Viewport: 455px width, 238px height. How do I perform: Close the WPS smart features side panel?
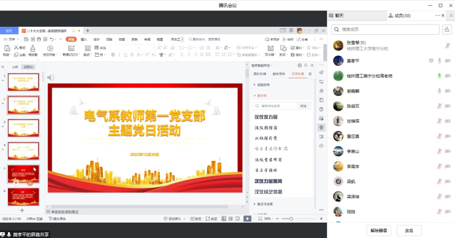[311, 65]
